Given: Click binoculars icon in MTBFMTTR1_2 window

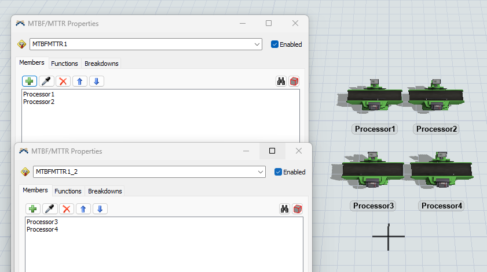Looking at the screenshot, I should tap(284, 209).
